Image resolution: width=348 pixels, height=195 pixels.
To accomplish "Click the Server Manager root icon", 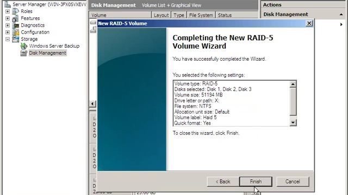I will 7,4.
